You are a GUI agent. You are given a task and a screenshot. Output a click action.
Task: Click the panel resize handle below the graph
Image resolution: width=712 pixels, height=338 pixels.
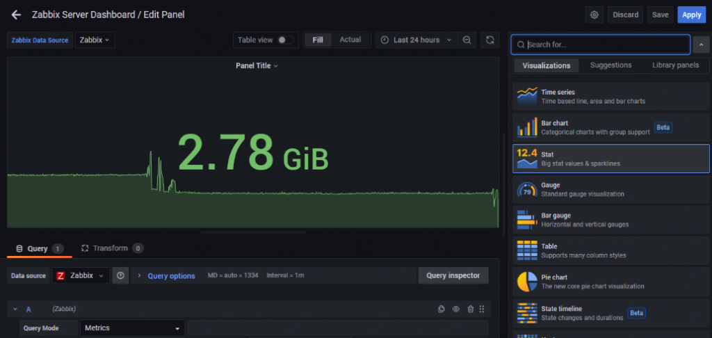253,232
